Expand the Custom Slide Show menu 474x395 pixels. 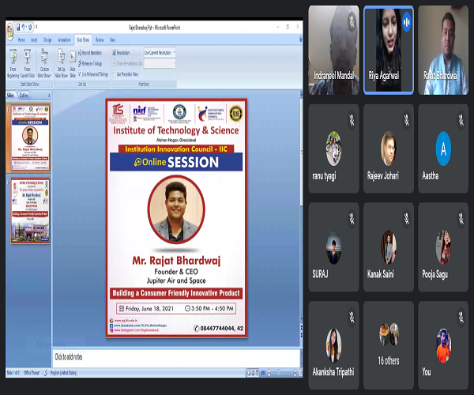[x=44, y=63]
